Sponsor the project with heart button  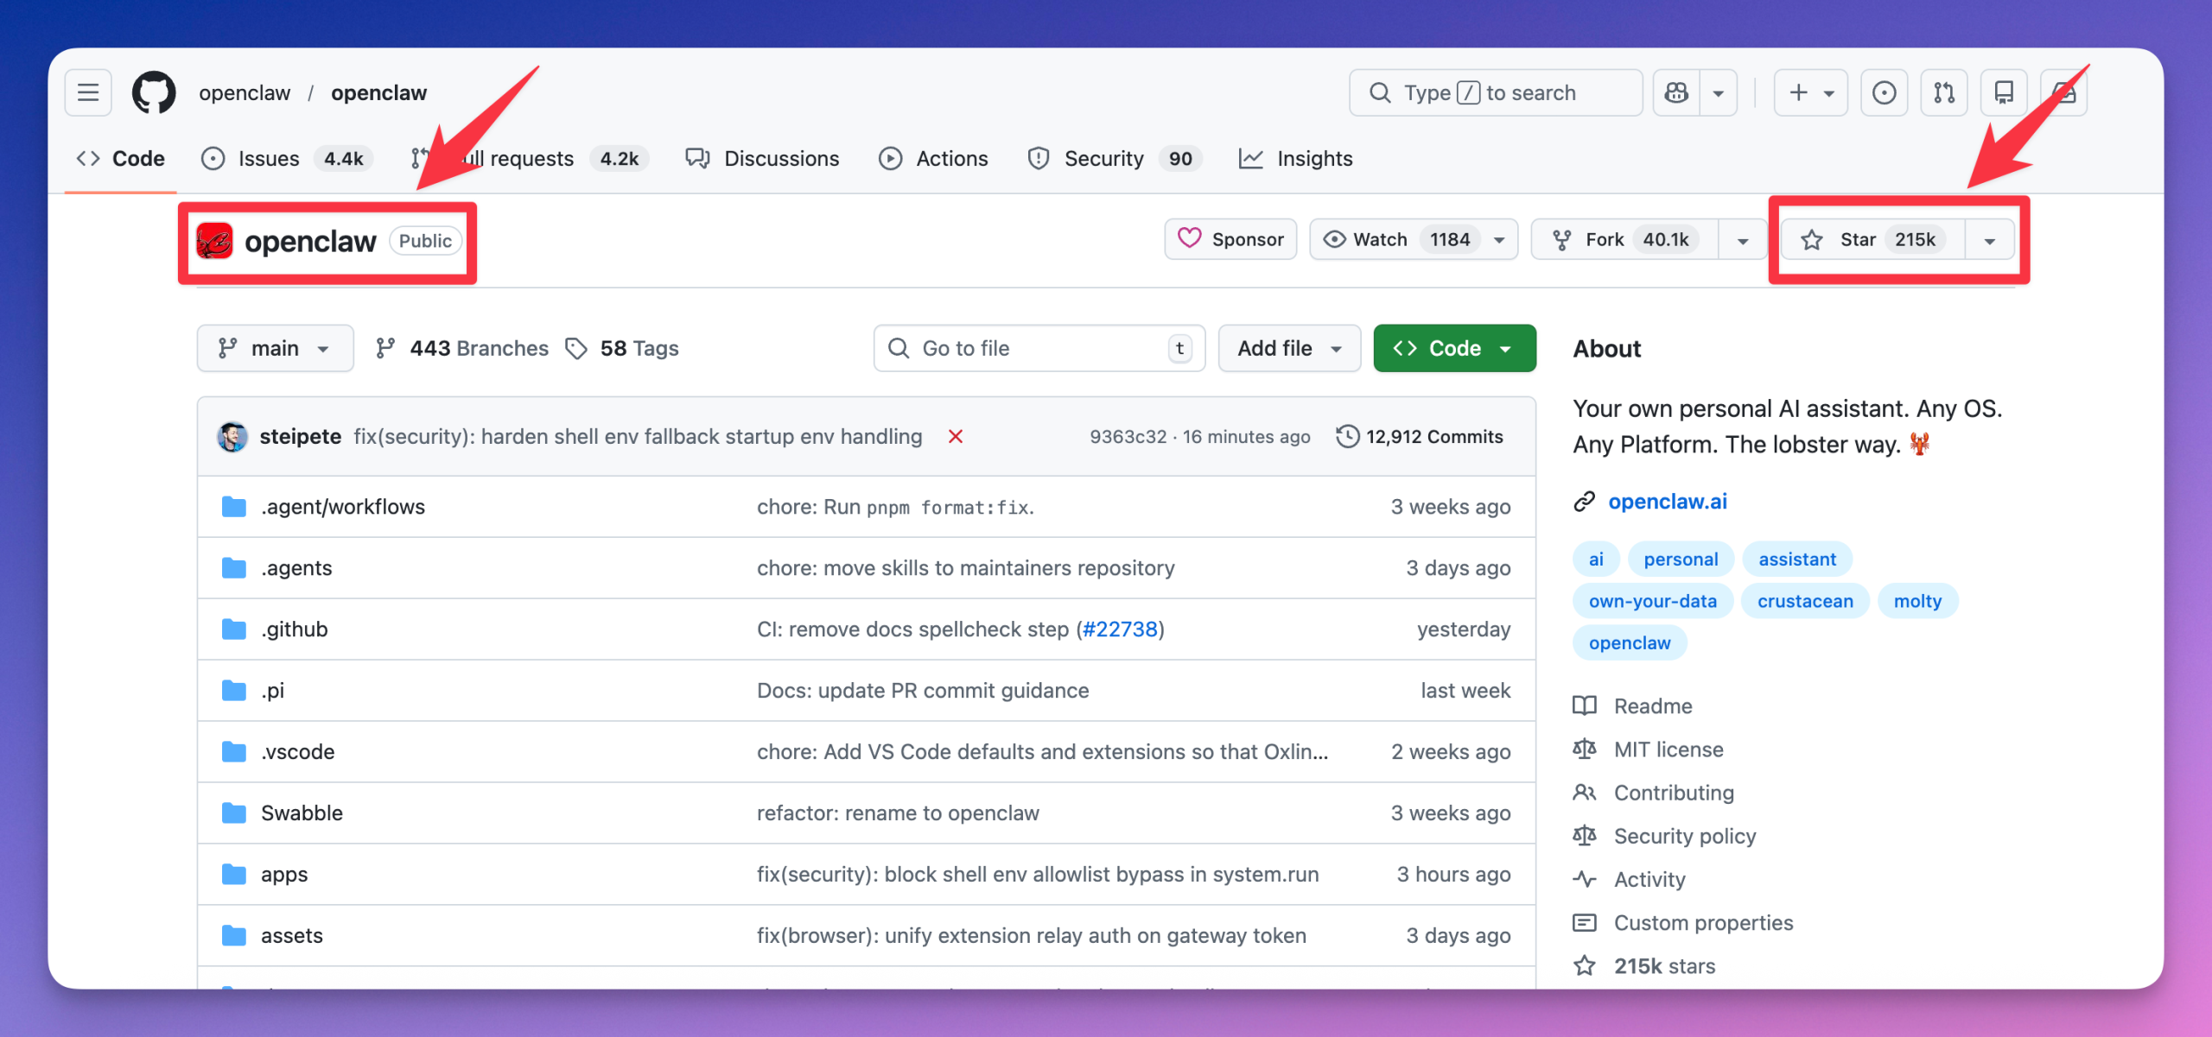coord(1230,240)
